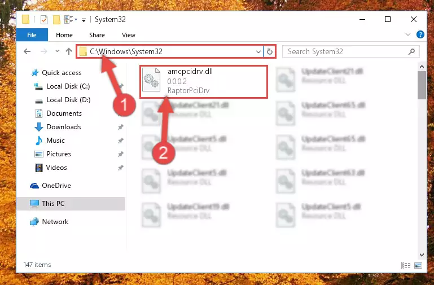Click the Music note icon in the sidebar

coord(39,141)
